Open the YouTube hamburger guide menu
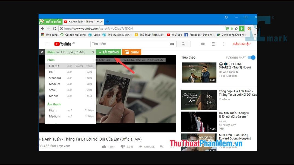 point(47,44)
